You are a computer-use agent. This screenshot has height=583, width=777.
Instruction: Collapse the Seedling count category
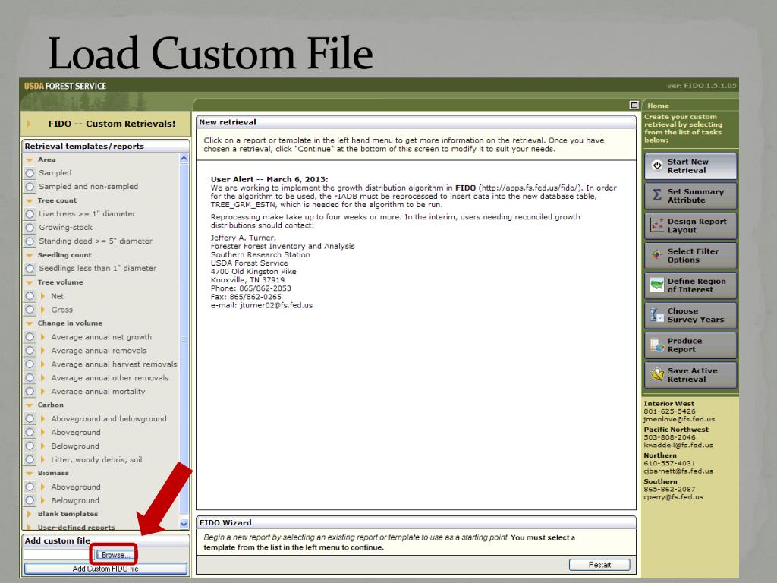[30, 255]
